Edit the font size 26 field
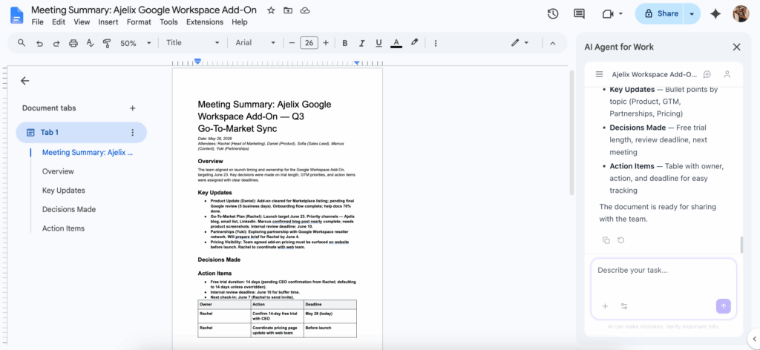 [309, 43]
